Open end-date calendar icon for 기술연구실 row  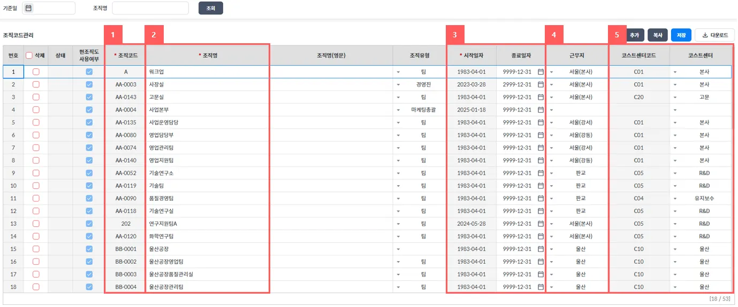point(541,211)
